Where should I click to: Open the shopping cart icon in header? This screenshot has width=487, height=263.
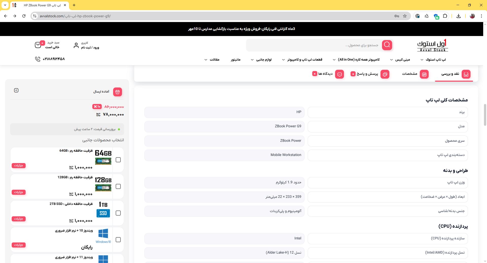[x=39, y=45]
